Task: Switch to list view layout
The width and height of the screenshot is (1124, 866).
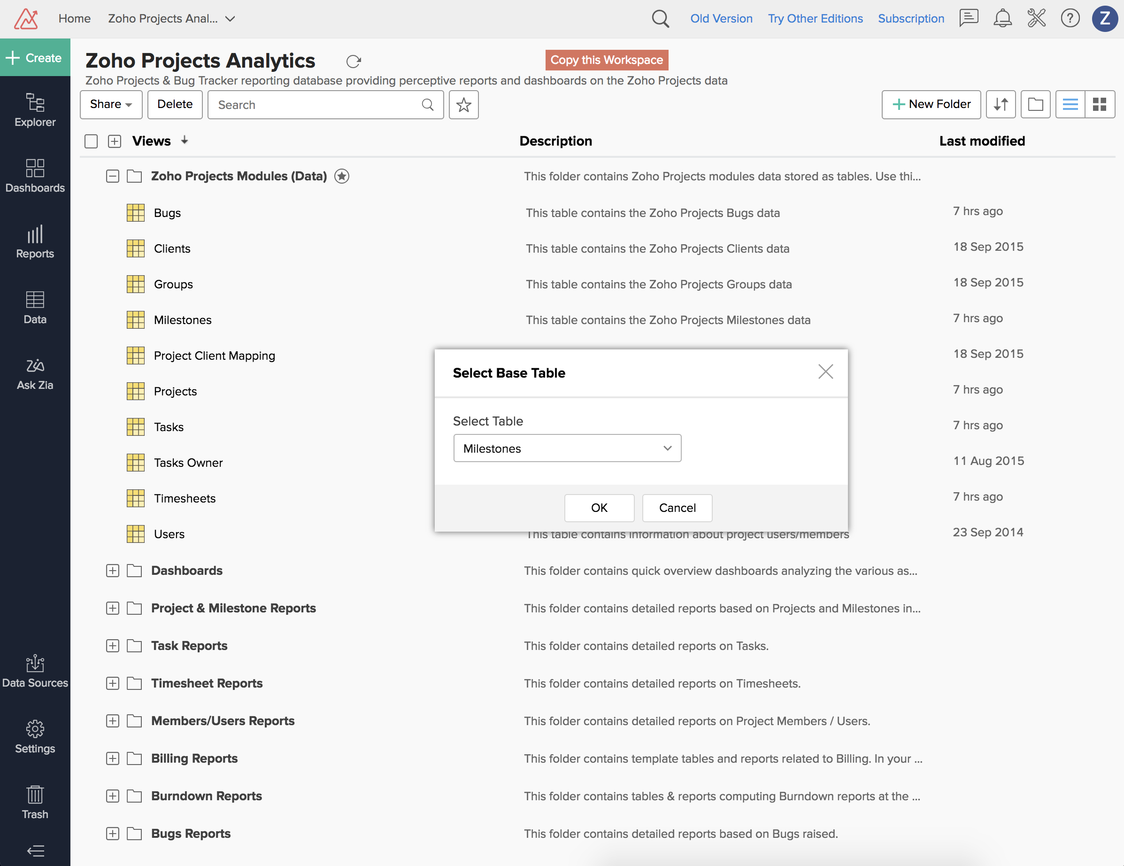Action: (x=1070, y=105)
